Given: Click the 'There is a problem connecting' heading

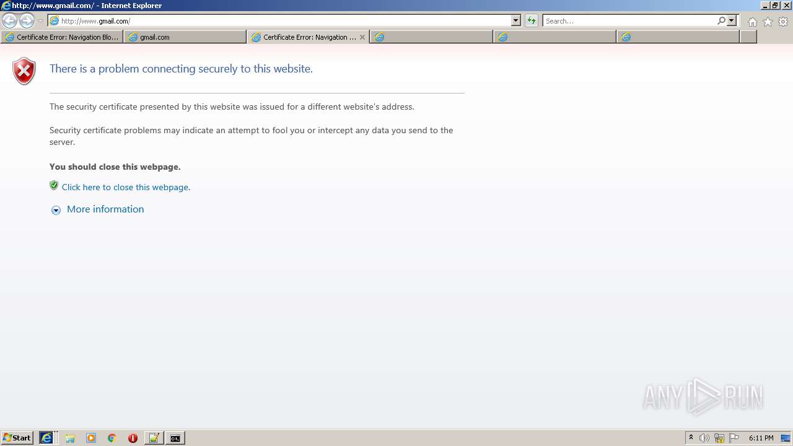Looking at the screenshot, I should click(x=181, y=69).
